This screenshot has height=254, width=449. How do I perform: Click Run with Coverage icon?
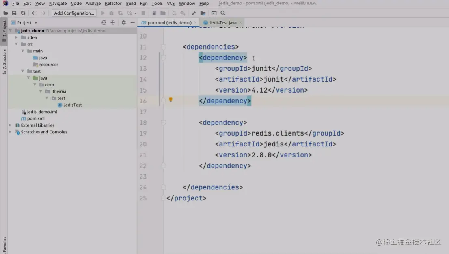tap(120, 13)
